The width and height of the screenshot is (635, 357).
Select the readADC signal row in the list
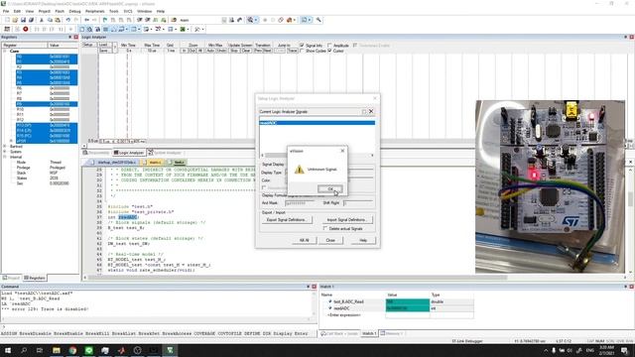point(317,123)
